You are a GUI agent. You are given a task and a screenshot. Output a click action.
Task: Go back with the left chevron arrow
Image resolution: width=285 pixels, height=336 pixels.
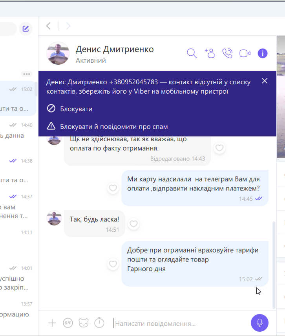[x=49, y=26]
